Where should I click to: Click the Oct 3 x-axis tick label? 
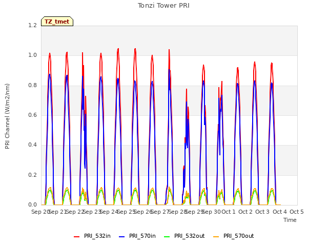[262, 212]
